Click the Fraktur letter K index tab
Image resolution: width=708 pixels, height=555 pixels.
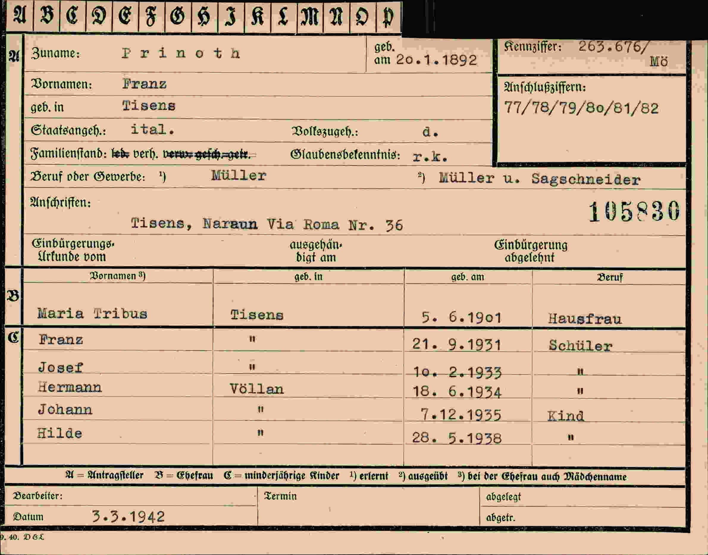(257, 16)
